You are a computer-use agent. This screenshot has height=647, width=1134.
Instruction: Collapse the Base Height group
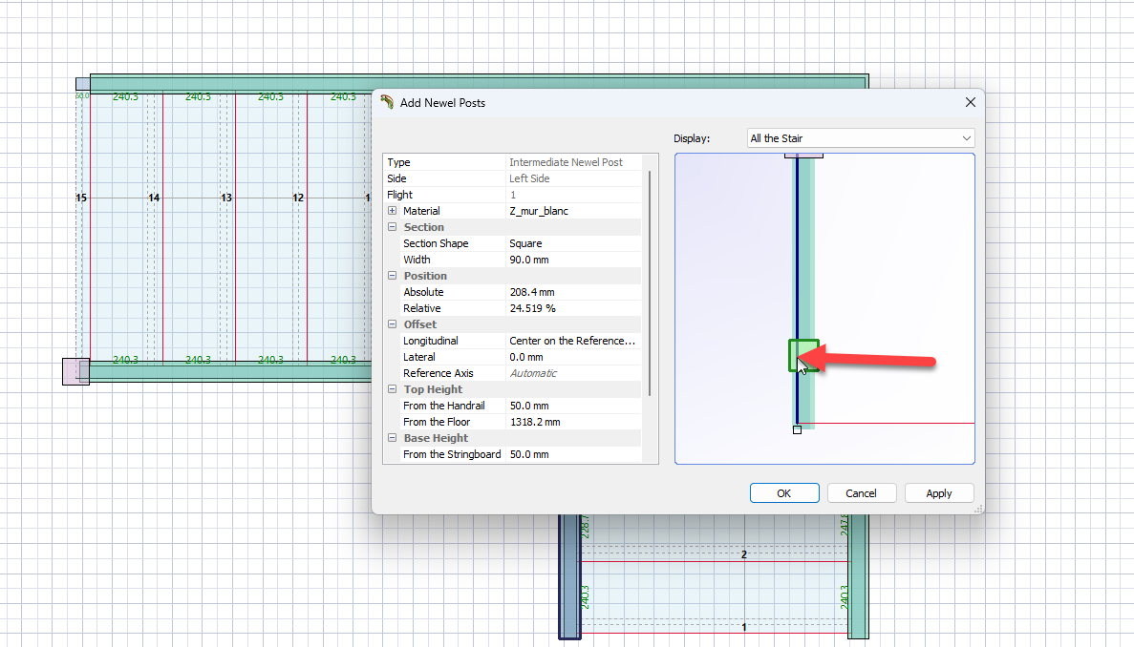(392, 438)
